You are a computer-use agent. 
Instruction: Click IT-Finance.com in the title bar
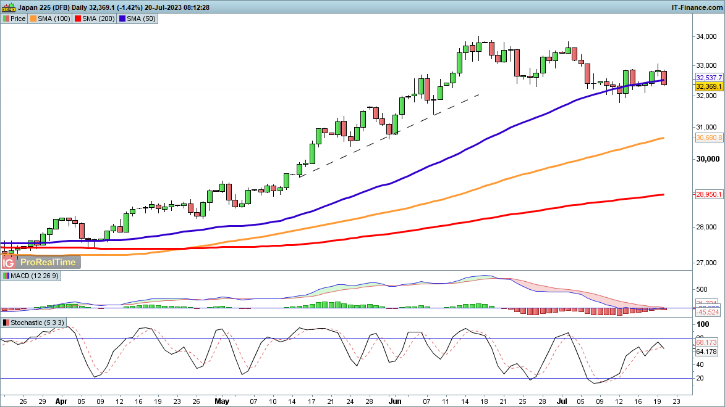tap(697, 7)
